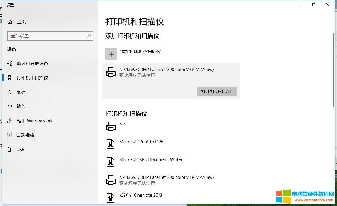Select lower NPI13693C HP LaserJet list item

[x=166, y=180]
